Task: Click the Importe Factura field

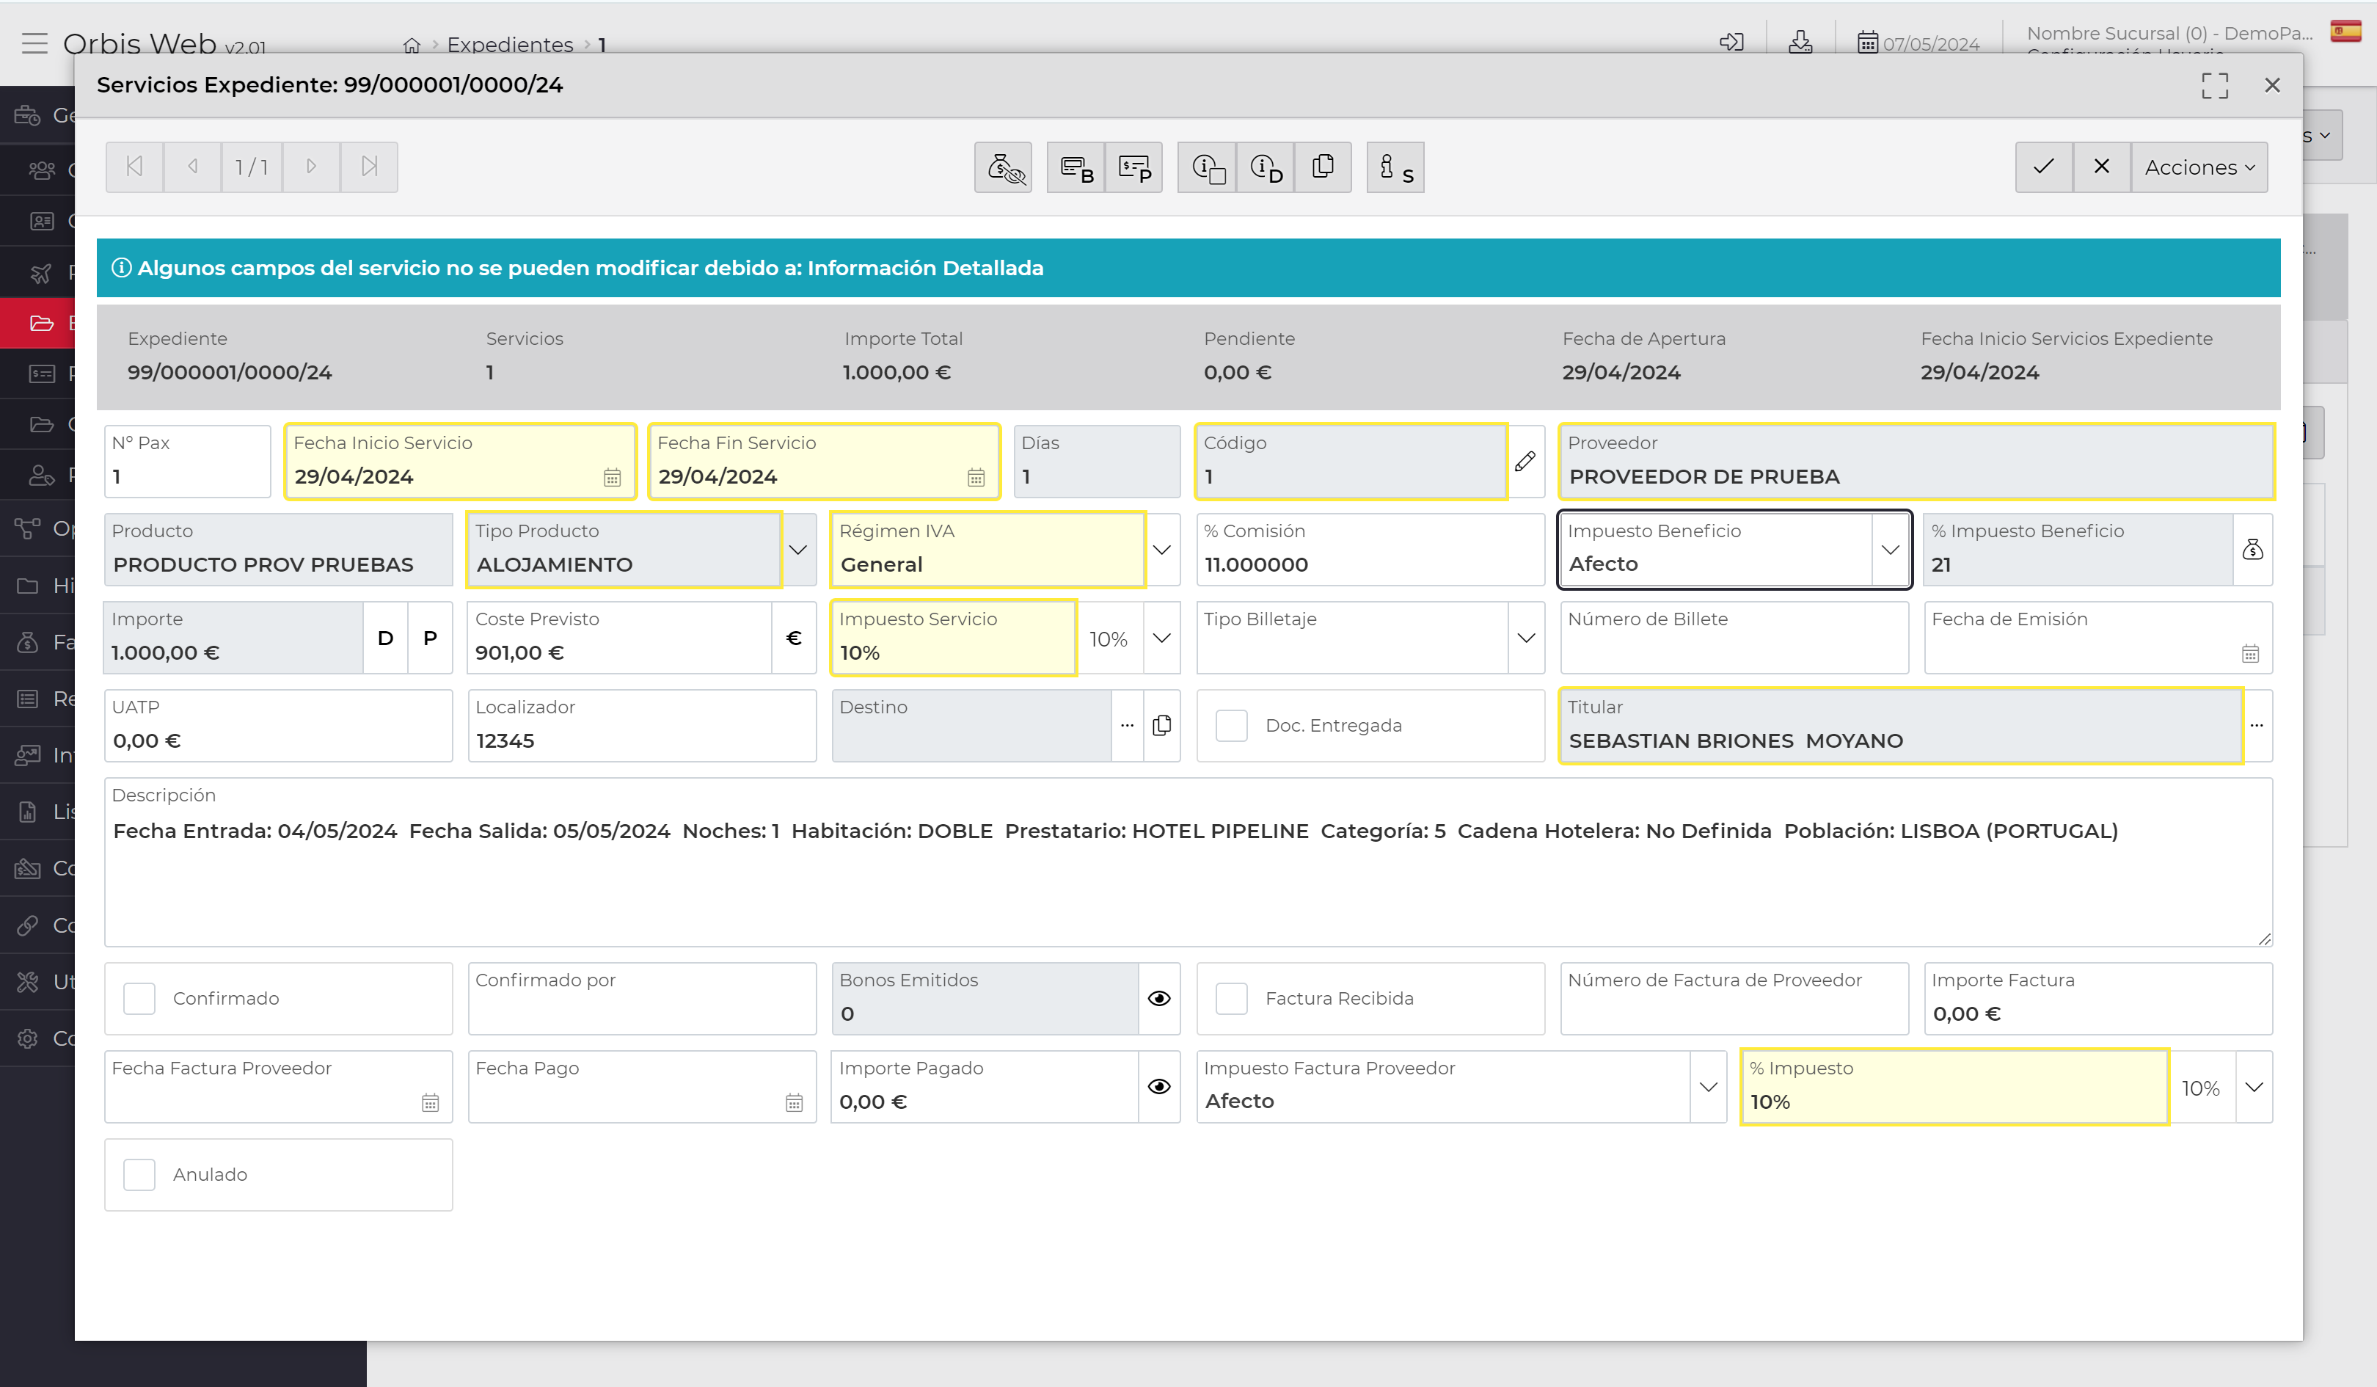Action: [2097, 998]
